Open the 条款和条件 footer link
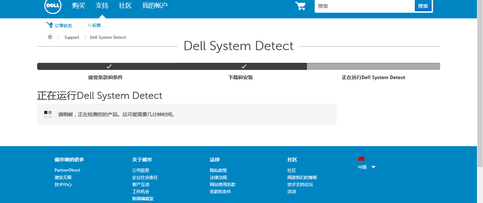The width and height of the screenshot is (483, 203). pos(220,192)
